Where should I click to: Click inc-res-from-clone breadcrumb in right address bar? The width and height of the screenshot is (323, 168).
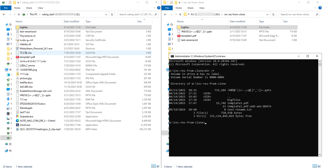[x=235, y=15]
